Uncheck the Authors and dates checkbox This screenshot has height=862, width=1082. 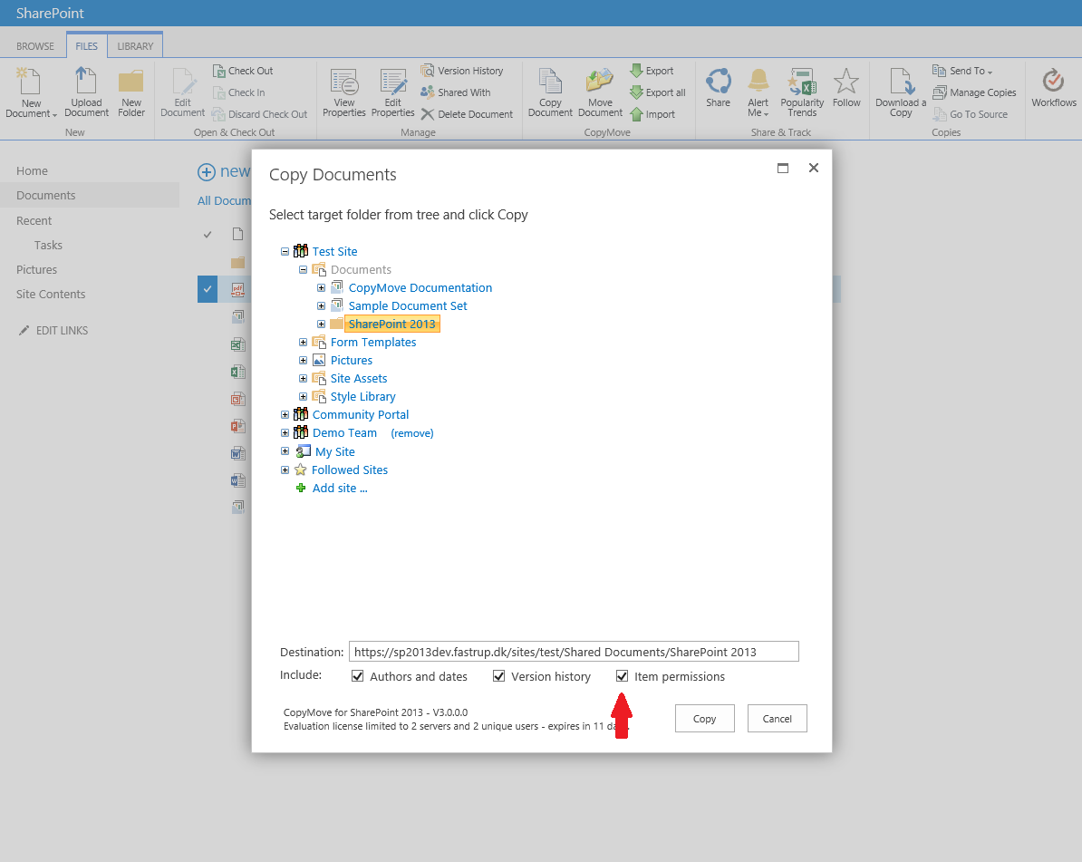coord(357,676)
